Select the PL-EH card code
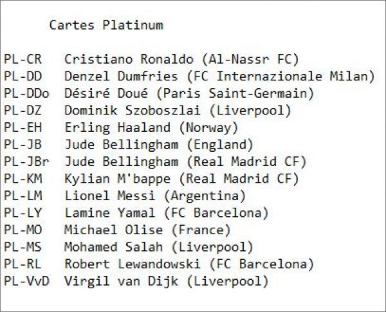This screenshot has width=386, height=312. (23, 127)
